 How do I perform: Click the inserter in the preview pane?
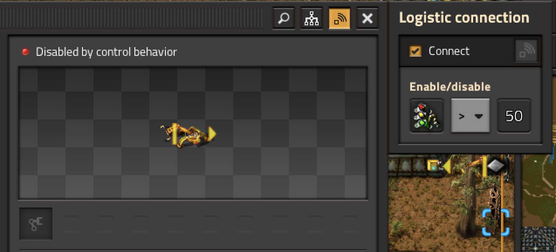[x=189, y=134]
